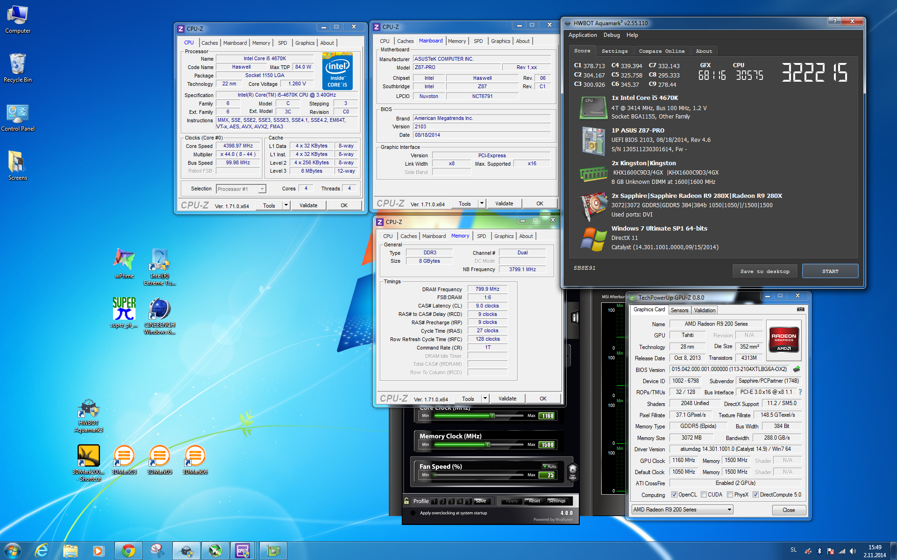Click Memory Clock value box 1500
Screen dimensions: 897x560
point(547,445)
